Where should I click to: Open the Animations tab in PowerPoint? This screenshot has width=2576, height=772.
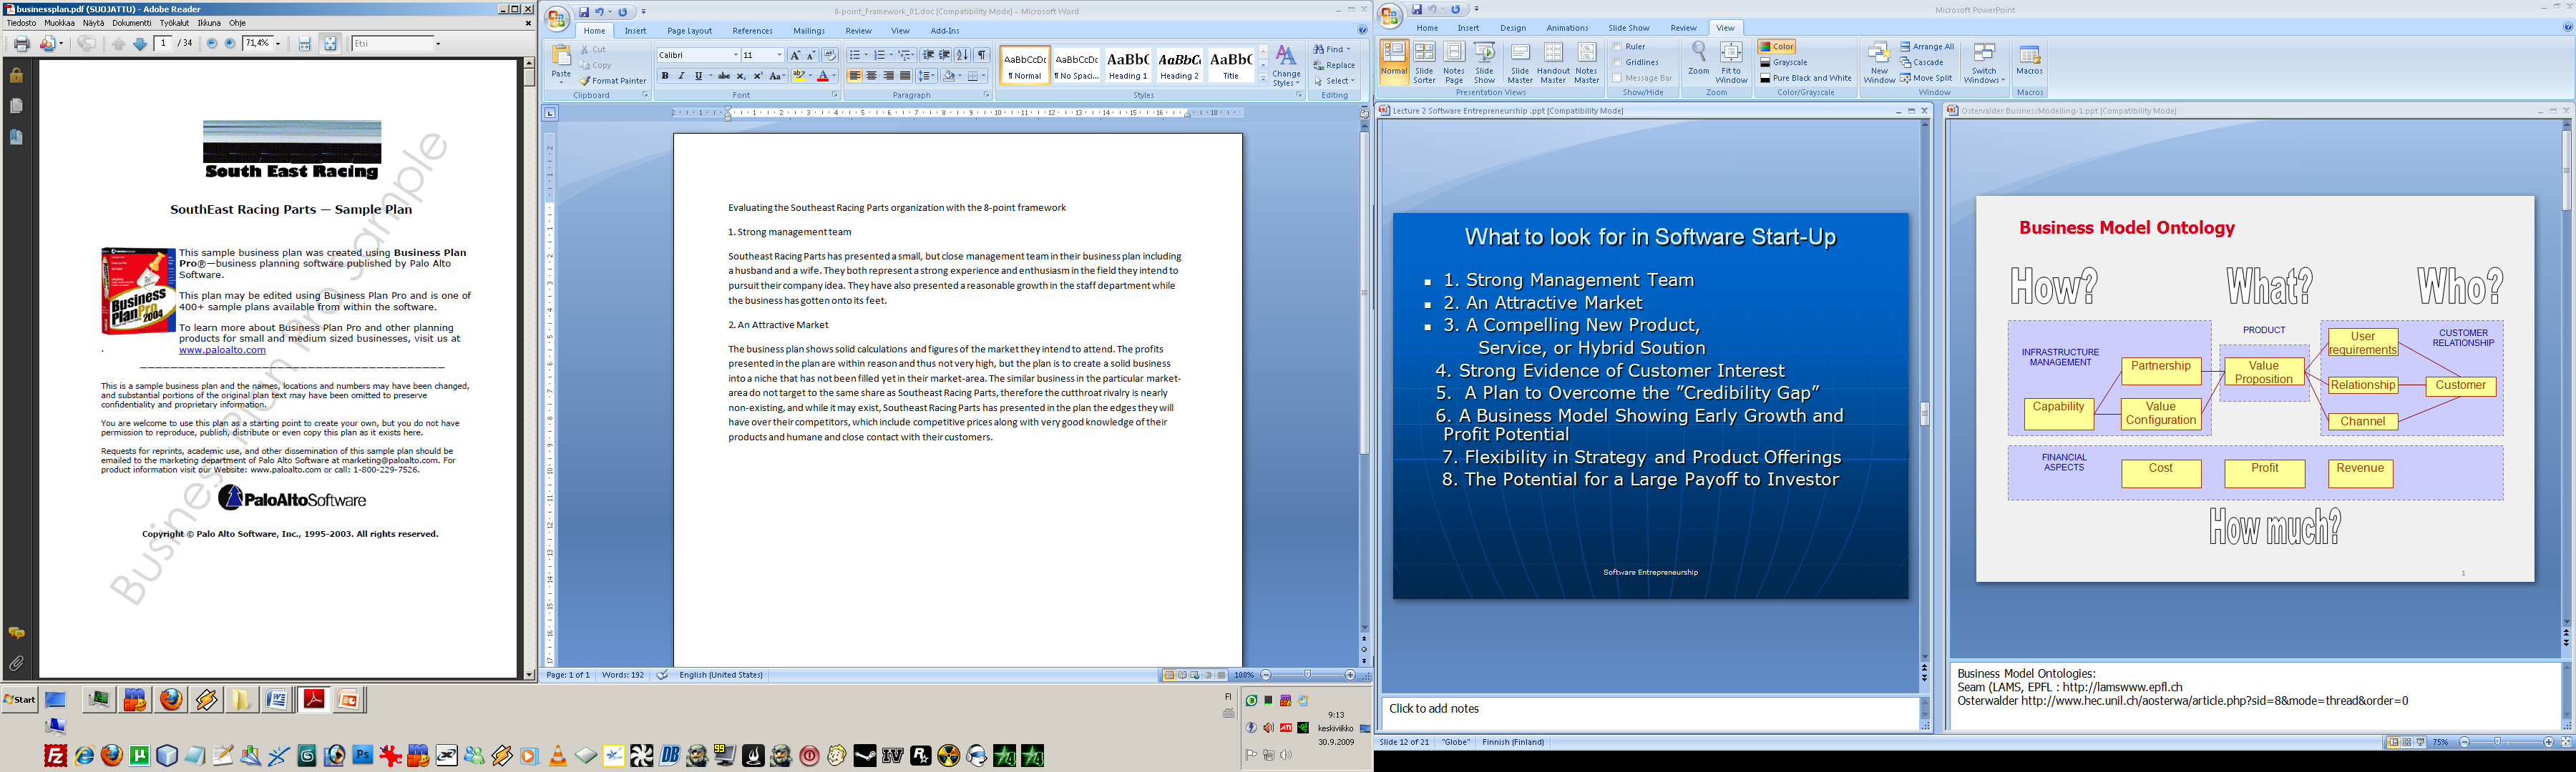coord(1567,28)
